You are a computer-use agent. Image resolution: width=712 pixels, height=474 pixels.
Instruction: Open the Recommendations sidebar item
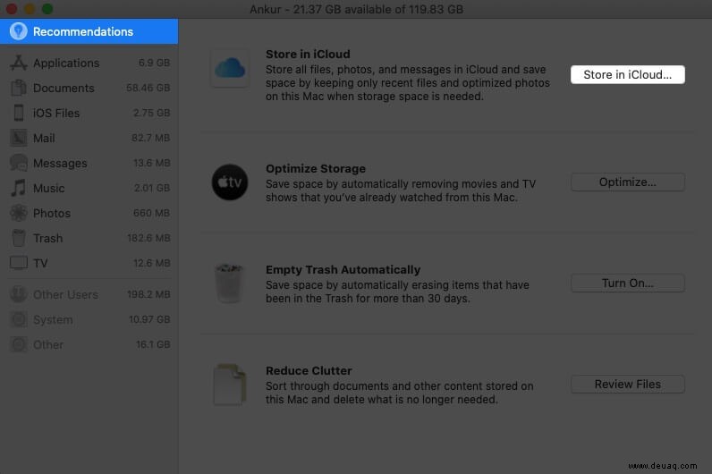click(x=89, y=31)
